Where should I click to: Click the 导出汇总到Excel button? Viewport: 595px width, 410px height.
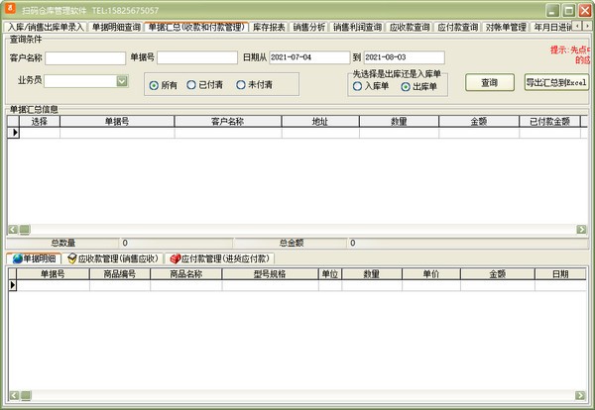556,82
